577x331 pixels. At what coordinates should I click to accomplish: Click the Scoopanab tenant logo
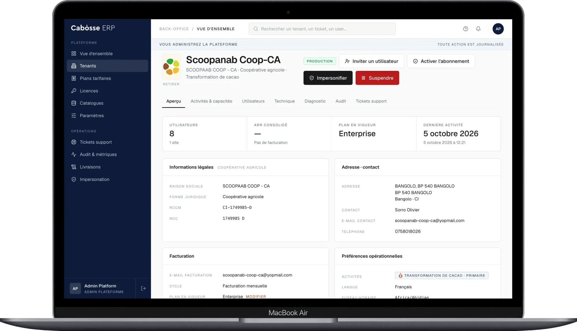pyautogui.click(x=171, y=67)
